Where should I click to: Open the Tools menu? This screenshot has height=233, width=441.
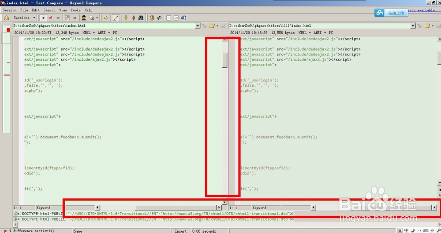76,10
